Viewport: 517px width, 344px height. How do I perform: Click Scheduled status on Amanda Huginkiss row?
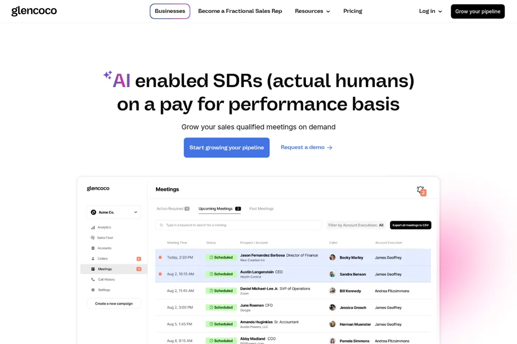221,324
